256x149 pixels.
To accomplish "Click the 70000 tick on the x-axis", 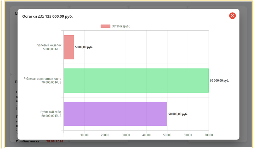I will (x=209, y=135).
